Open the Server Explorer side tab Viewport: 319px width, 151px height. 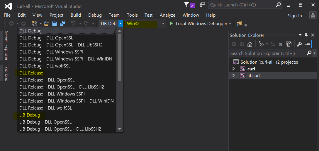[x=6, y=46]
